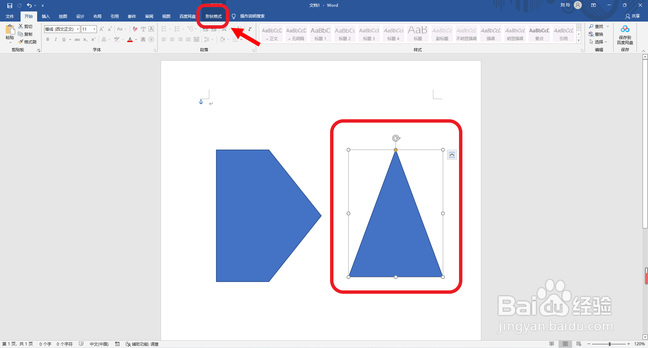Click the zoom in plus button
Screen dimensions: 648x348
pyautogui.click(x=628, y=344)
